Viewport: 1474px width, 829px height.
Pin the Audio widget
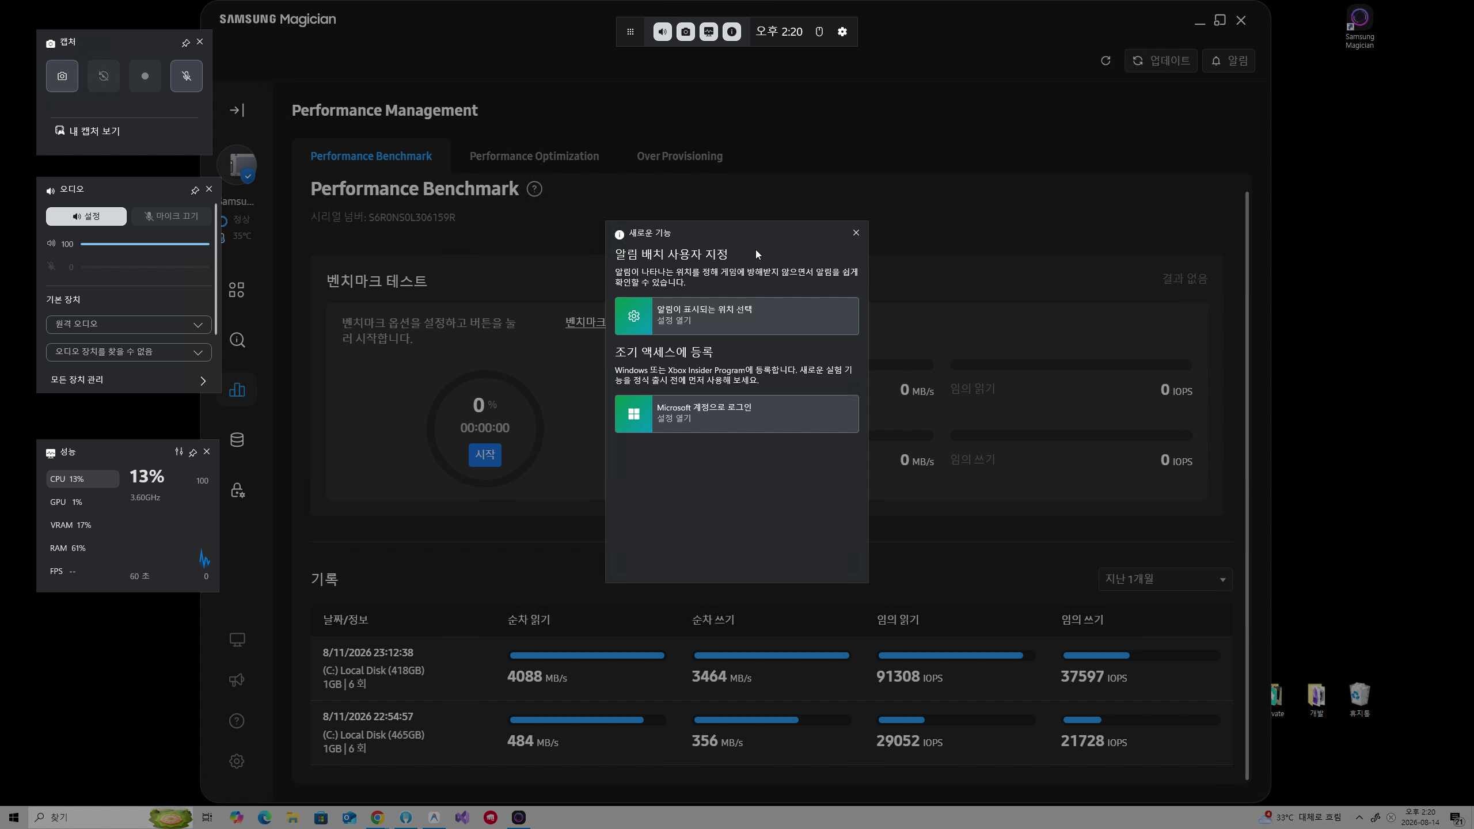[195, 190]
